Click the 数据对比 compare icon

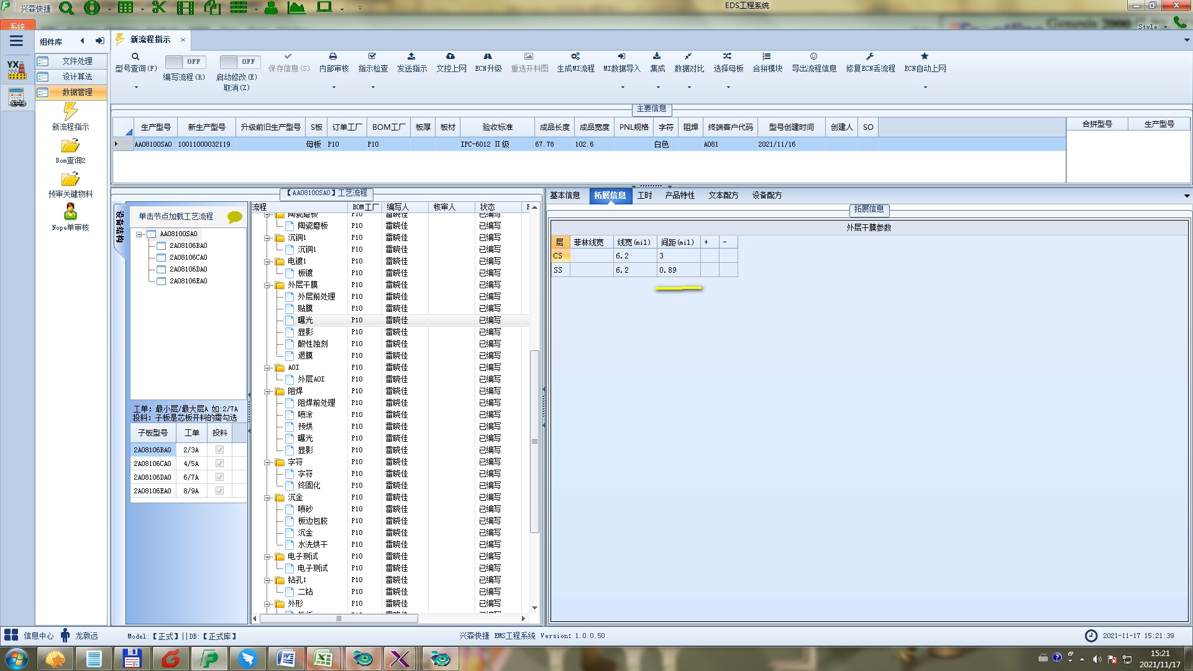click(688, 57)
